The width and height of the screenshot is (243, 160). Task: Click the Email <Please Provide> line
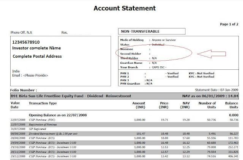click(30, 75)
